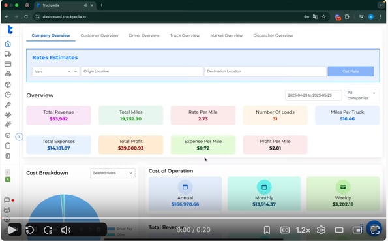Open the wrench maintenance sidebar icon
The width and height of the screenshot is (388, 241).
tap(8, 104)
